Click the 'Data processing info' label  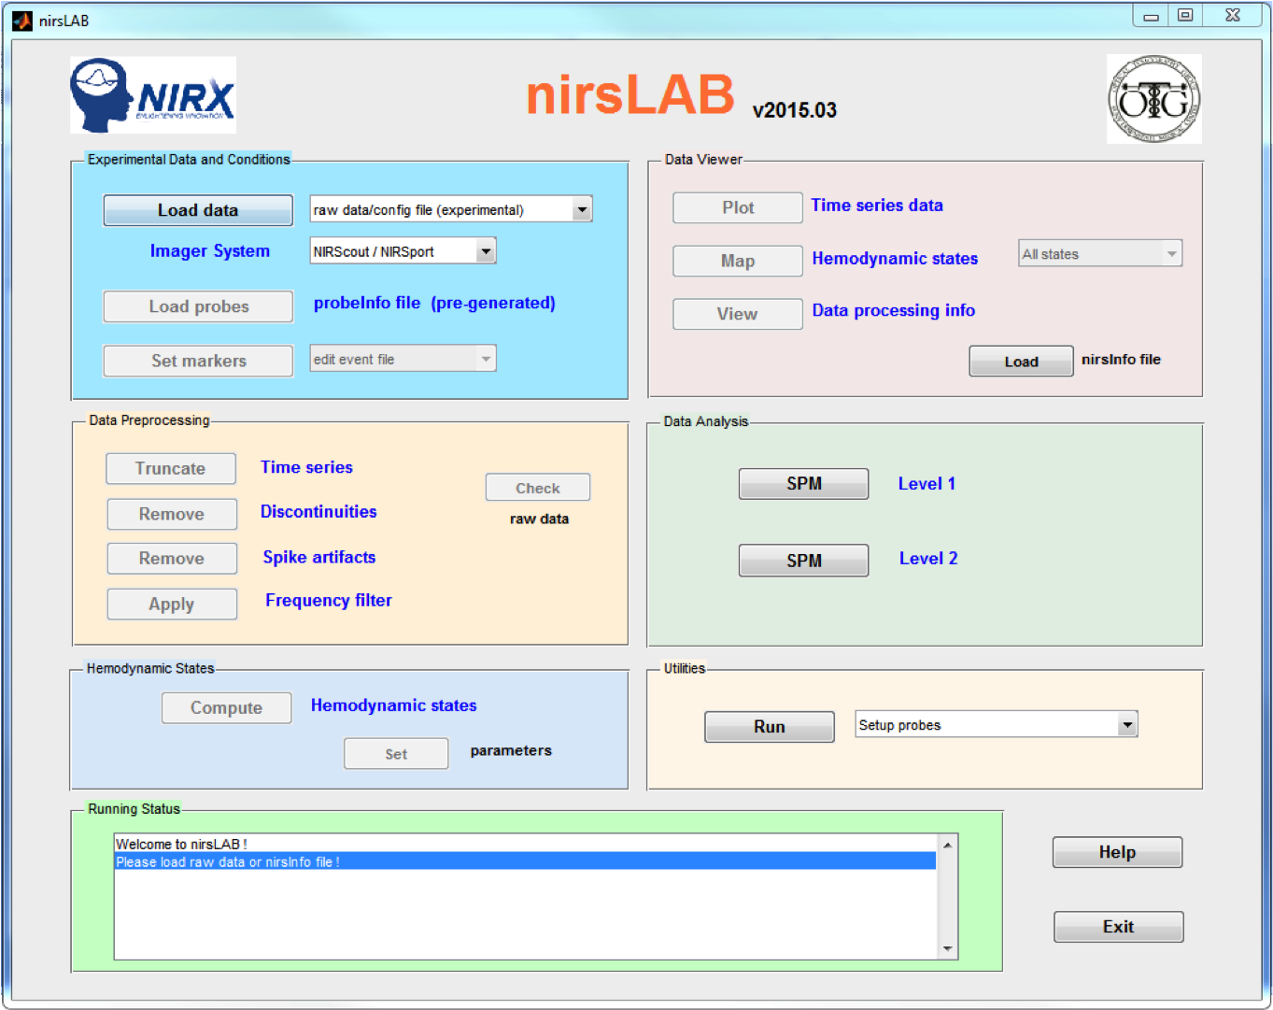pyautogui.click(x=894, y=311)
